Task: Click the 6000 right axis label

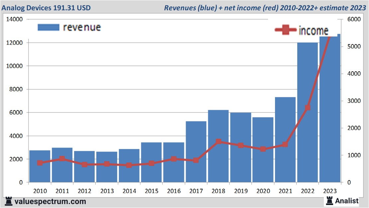Action: point(354,20)
